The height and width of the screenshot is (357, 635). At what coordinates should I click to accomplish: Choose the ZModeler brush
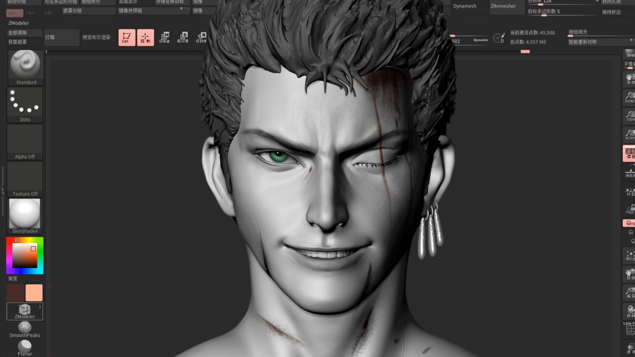click(x=25, y=311)
